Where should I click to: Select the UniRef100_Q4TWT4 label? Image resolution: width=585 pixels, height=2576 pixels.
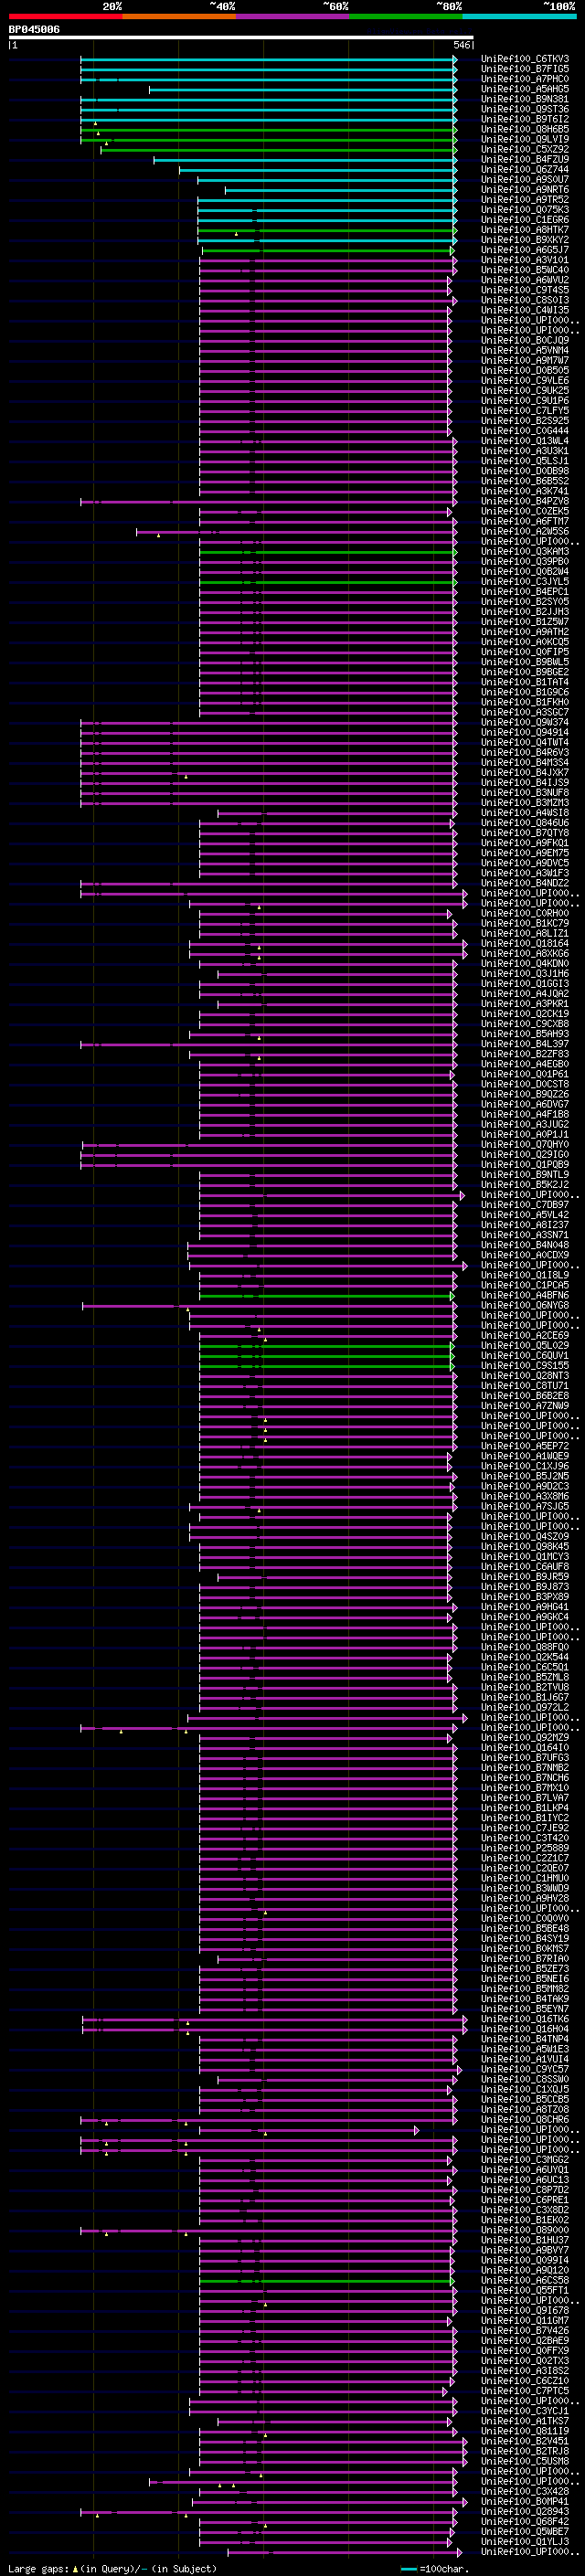click(x=525, y=742)
